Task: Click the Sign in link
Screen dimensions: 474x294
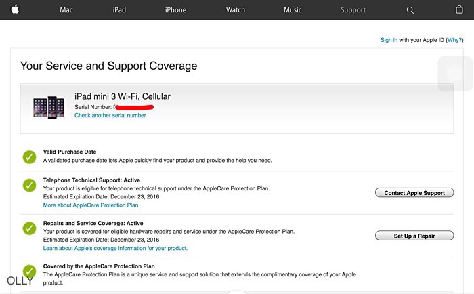Action: coord(389,40)
